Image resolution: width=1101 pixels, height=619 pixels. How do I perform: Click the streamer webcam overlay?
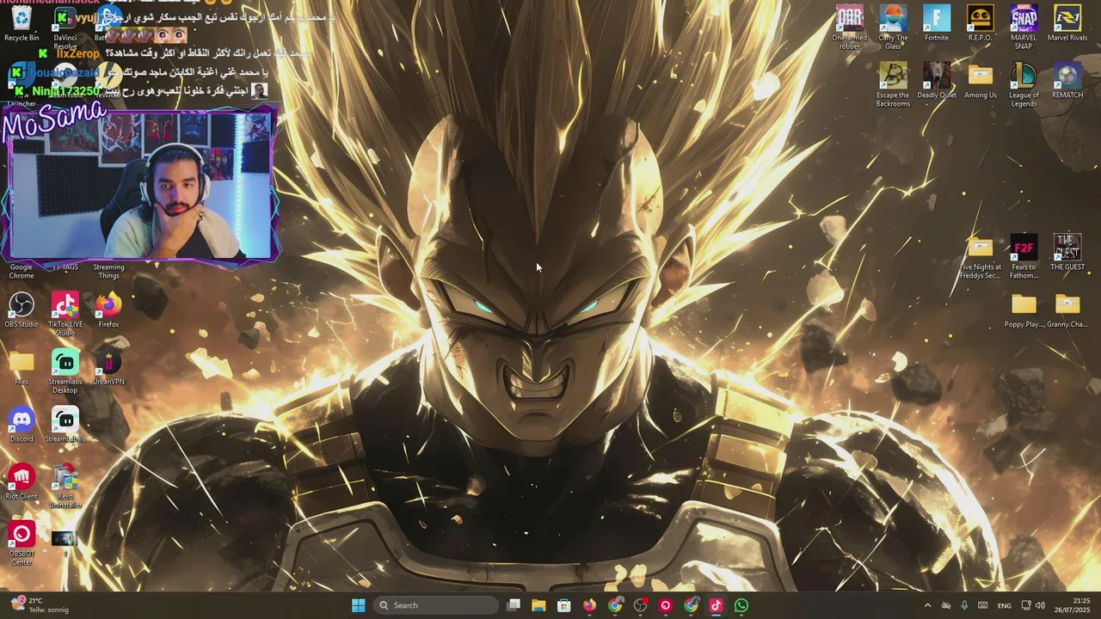(x=140, y=185)
